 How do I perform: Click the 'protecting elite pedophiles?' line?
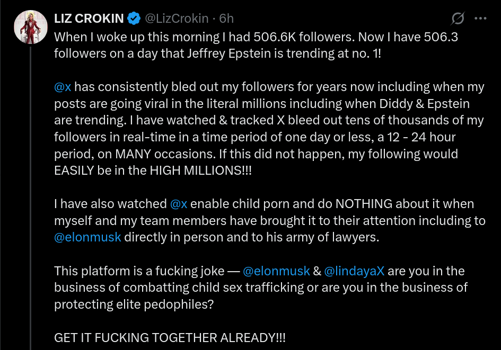(134, 304)
